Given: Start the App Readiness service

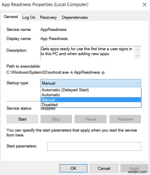Looking at the screenshot, I should (22, 119).
